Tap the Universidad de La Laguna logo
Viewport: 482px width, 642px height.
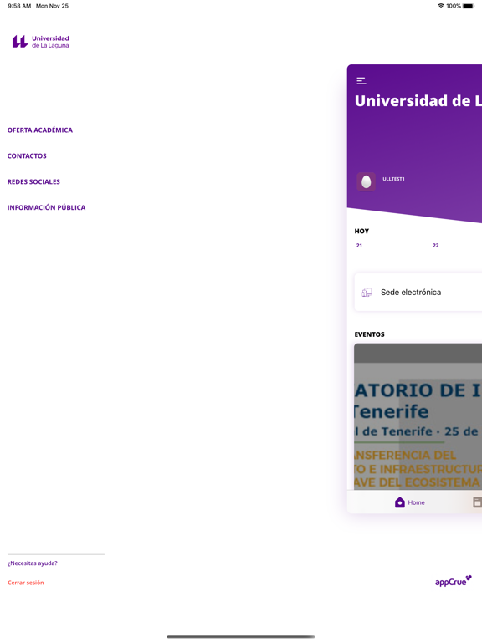40,41
